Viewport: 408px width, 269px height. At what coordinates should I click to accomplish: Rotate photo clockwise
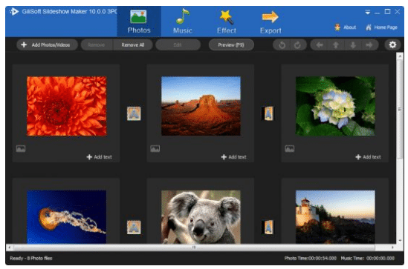(297, 45)
